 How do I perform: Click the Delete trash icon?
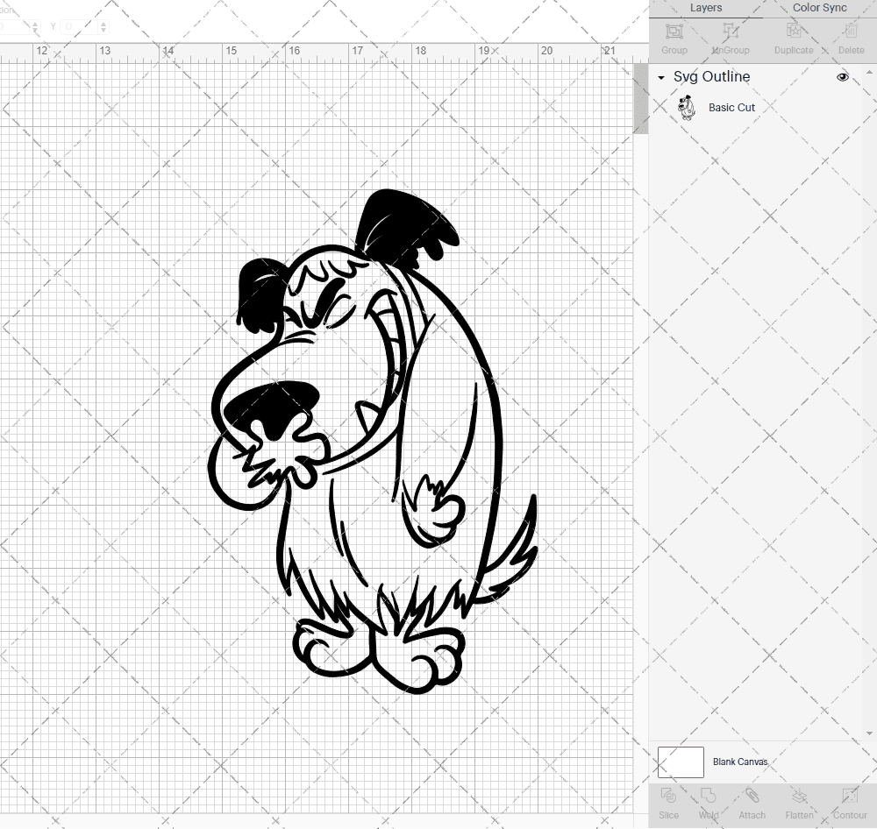851,30
